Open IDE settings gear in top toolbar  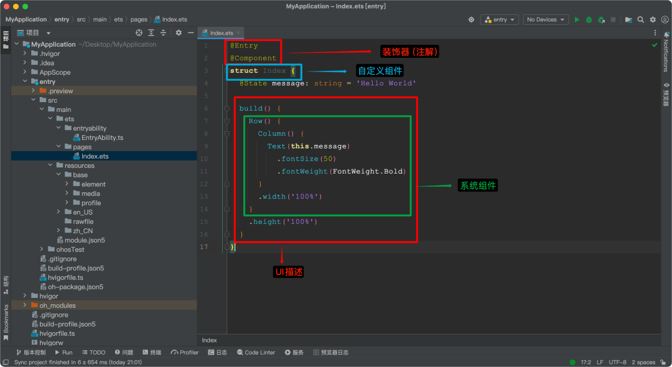(653, 20)
